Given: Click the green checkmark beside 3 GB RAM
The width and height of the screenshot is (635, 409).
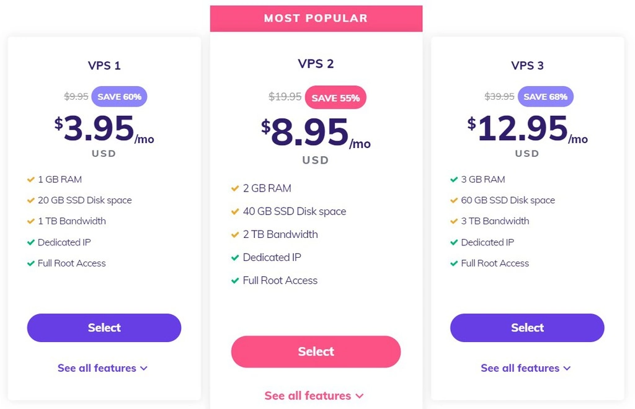Looking at the screenshot, I should click(x=454, y=180).
